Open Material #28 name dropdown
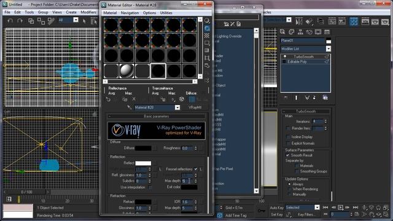The image size is (393, 221). 177,107
